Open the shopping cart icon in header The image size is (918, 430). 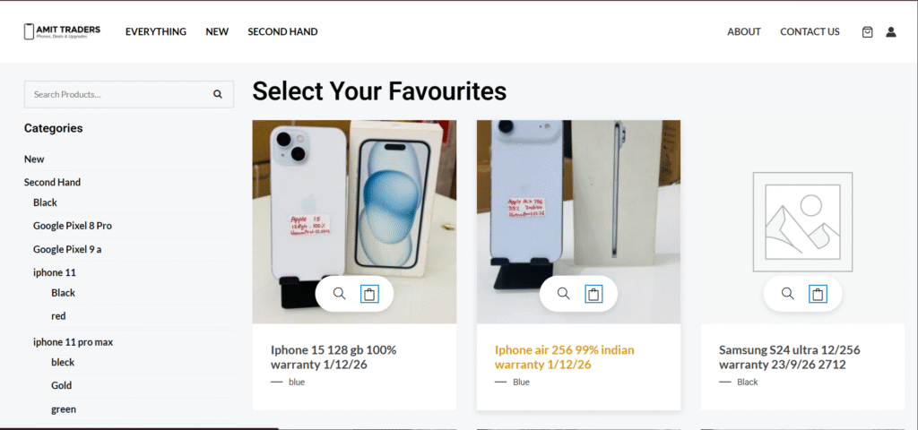click(867, 32)
